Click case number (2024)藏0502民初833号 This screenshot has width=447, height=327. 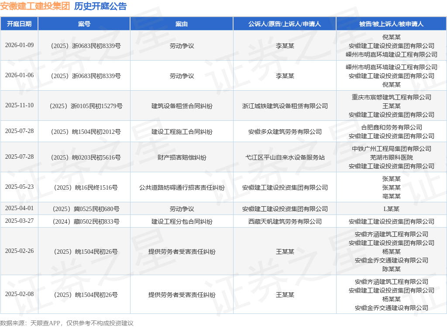click(x=86, y=221)
